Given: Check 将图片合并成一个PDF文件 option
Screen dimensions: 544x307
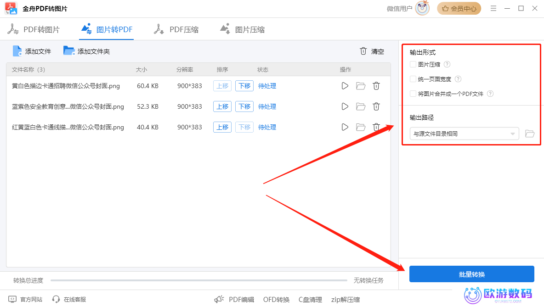Looking at the screenshot, I should tap(413, 94).
